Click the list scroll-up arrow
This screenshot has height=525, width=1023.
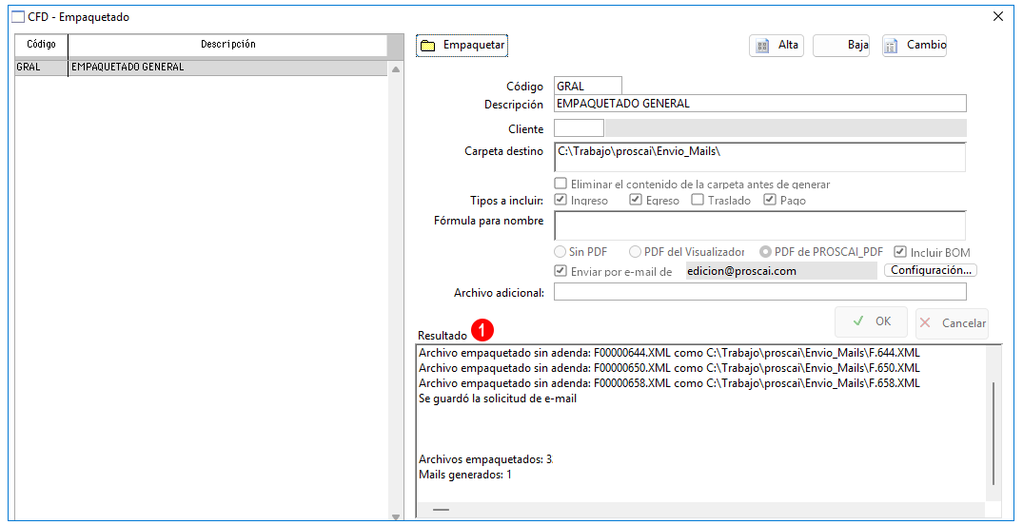tap(395, 68)
